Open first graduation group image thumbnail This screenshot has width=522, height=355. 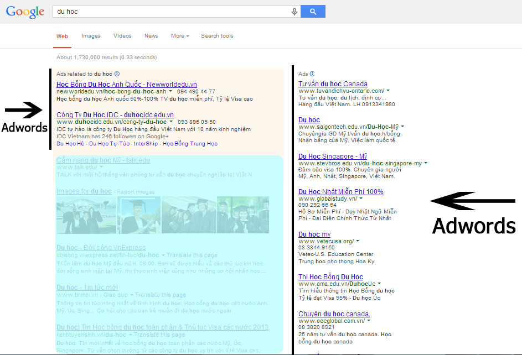(x=86, y=215)
